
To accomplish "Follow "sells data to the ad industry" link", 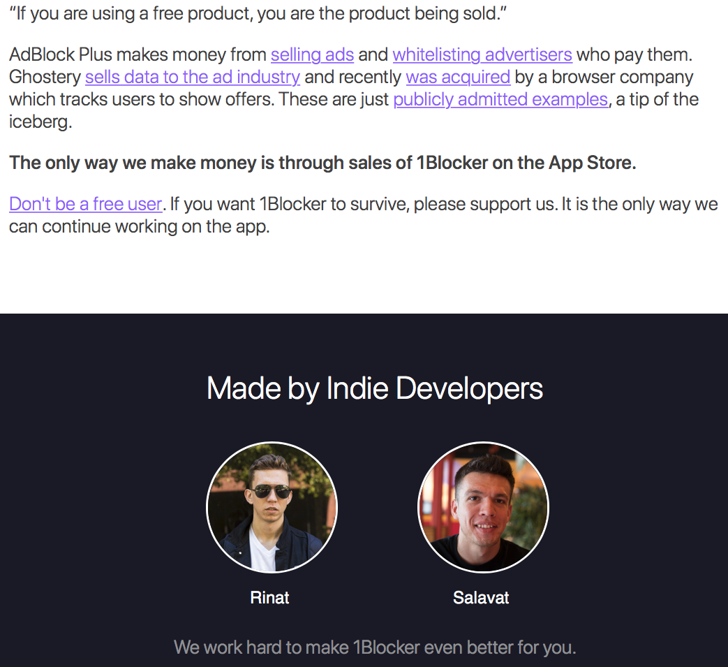I will click(x=193, y=77).
